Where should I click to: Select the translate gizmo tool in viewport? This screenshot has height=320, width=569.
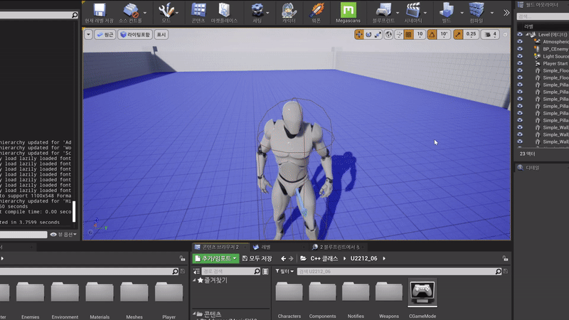pos(359,34)
